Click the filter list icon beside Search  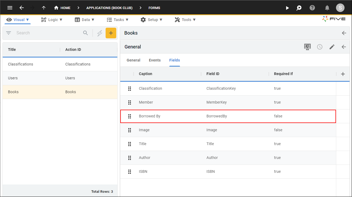pyautogui.click(x=9, y=33)
